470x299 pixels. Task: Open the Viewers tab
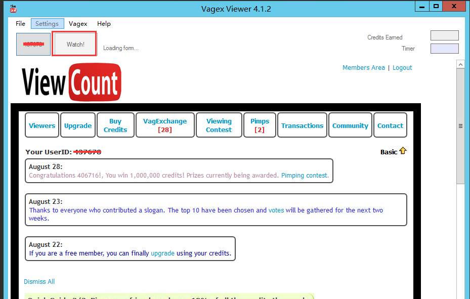pos(42,125)
